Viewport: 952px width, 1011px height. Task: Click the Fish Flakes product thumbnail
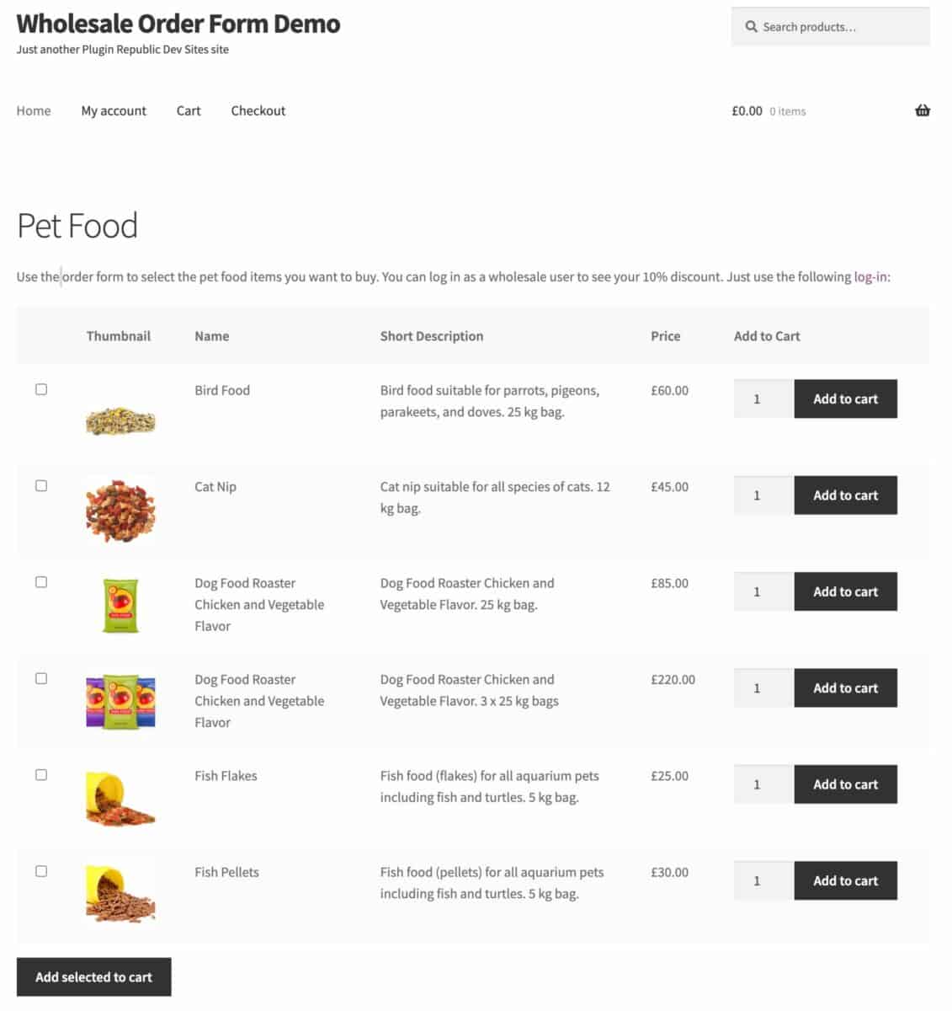coord(120,799)
